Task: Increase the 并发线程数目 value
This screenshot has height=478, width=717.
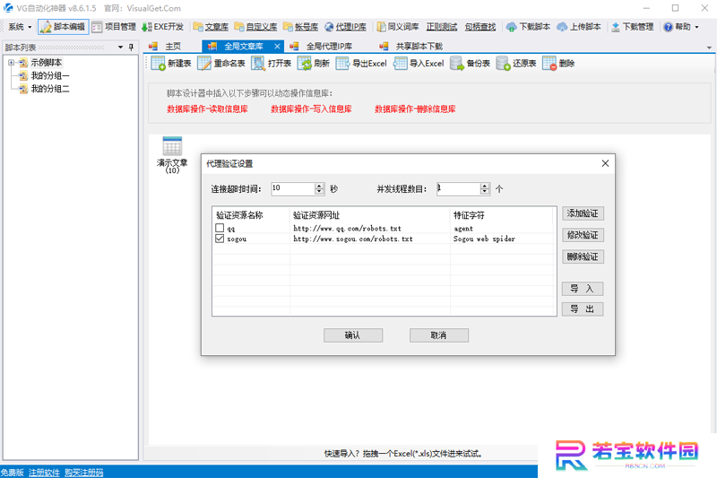Action: point(485,186)
